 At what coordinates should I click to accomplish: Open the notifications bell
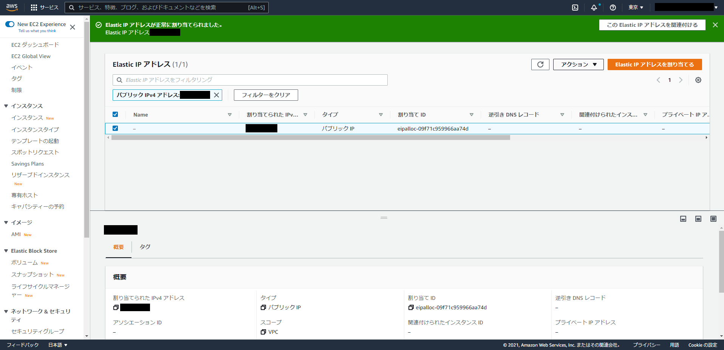pos(594,8)
